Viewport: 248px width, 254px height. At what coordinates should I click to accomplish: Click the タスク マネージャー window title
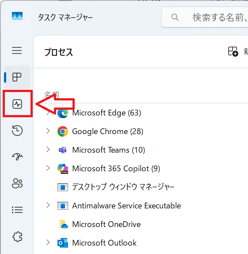coord(65,17)
